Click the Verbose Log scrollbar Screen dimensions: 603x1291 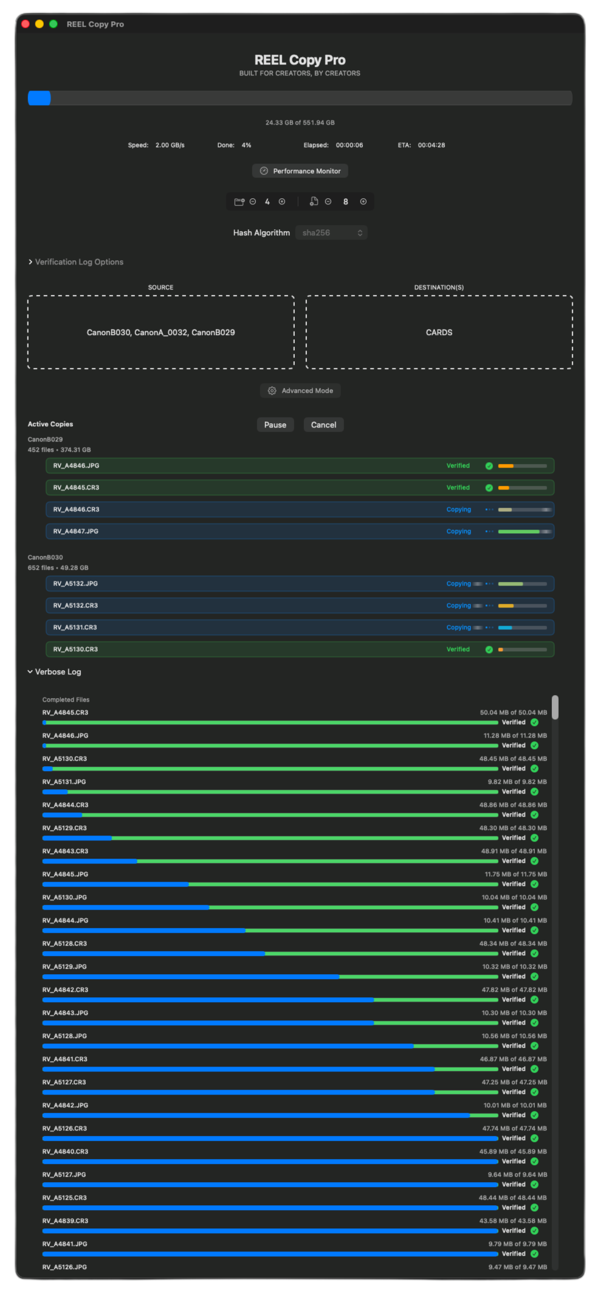click(x=555, y=707)
